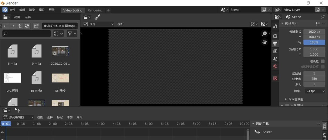The height and width of the screenshot is (140, 328).
Task: Open the preview 视图 menu
Action: tap(120, 24)
